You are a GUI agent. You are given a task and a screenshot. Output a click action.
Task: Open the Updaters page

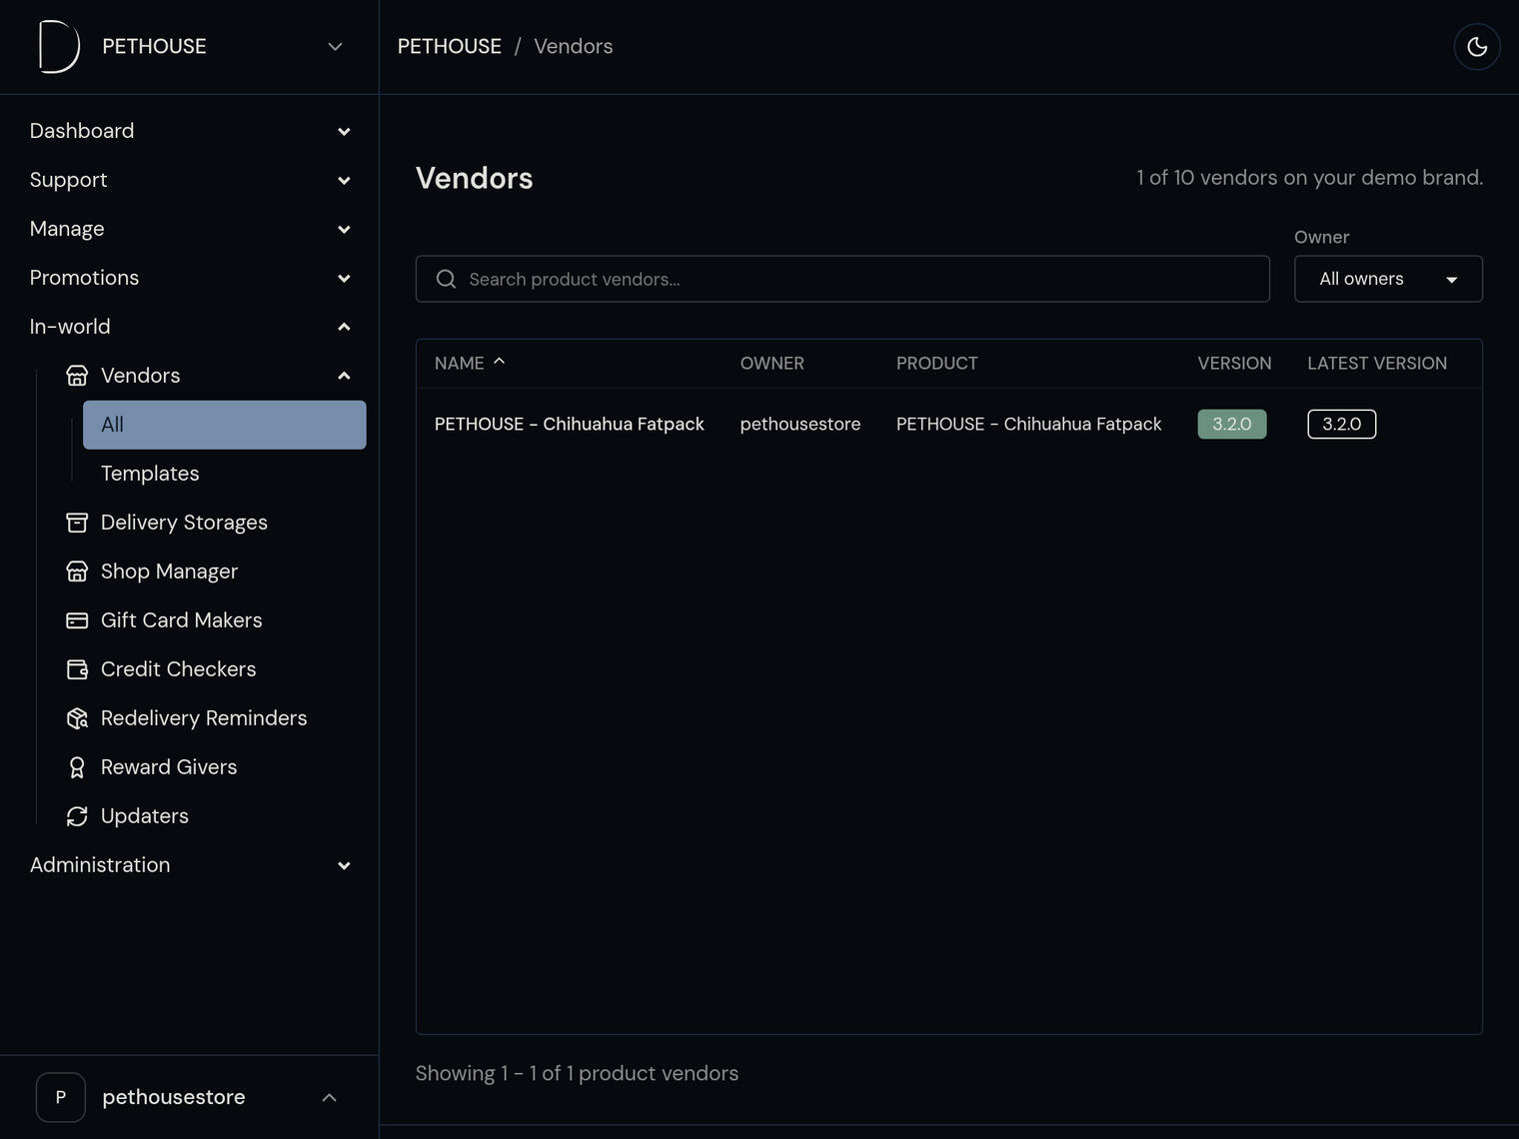[145, 816]
